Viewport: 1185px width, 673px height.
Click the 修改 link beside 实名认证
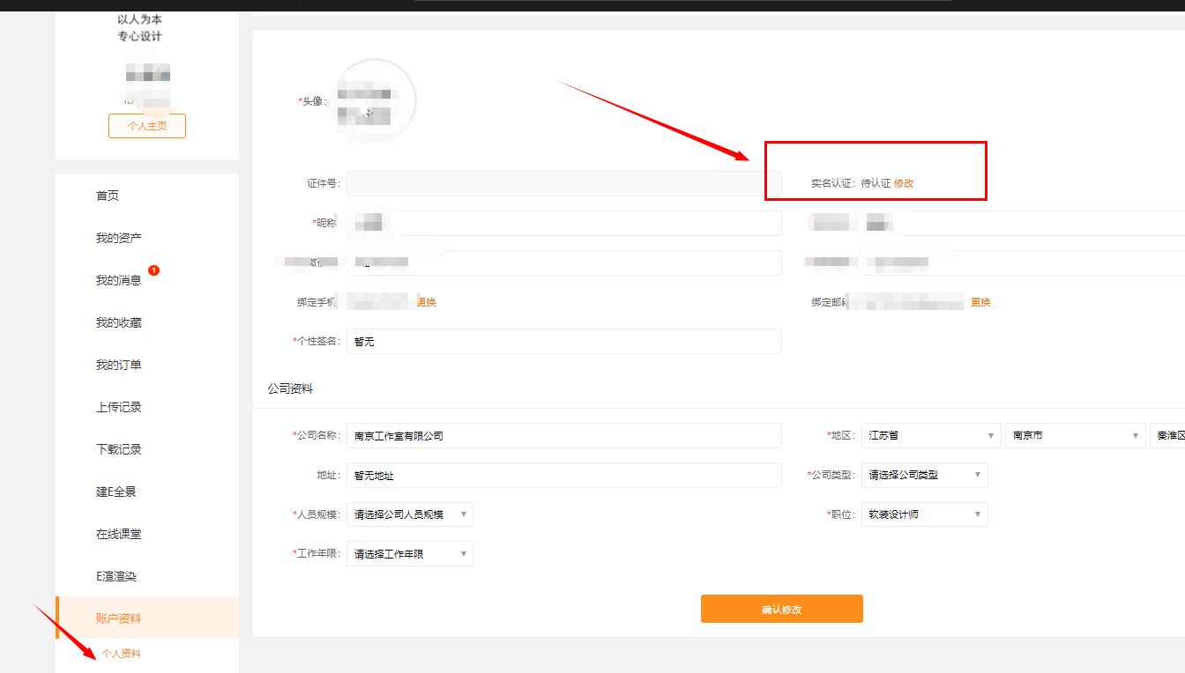[x=904, y=183]
